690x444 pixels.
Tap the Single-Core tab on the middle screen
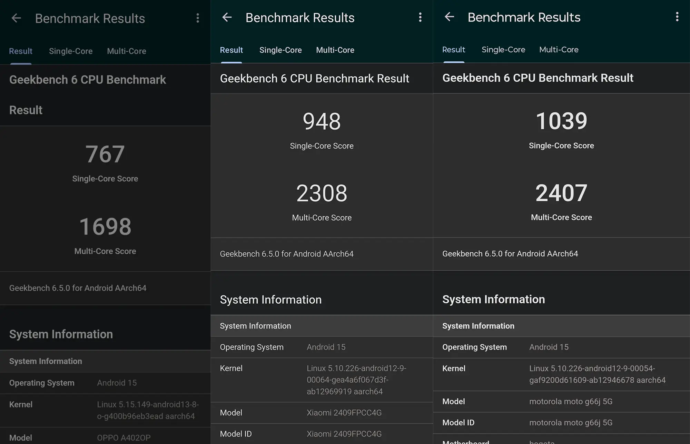(x=280, y=50)
